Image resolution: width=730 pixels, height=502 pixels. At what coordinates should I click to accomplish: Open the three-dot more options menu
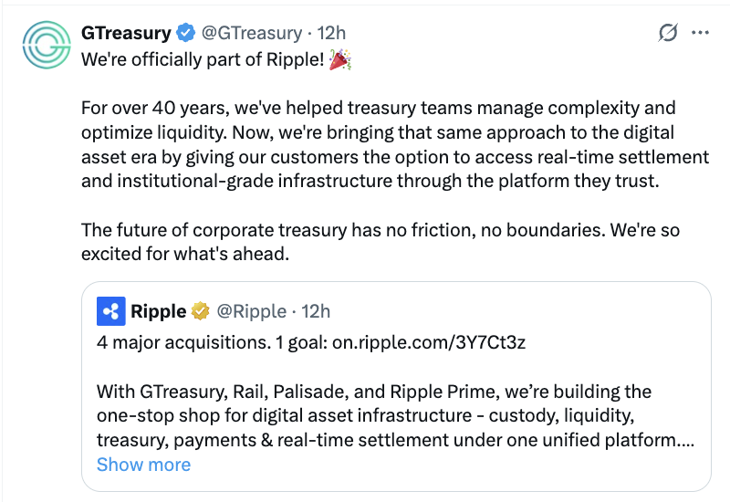[x=700, y=33]
